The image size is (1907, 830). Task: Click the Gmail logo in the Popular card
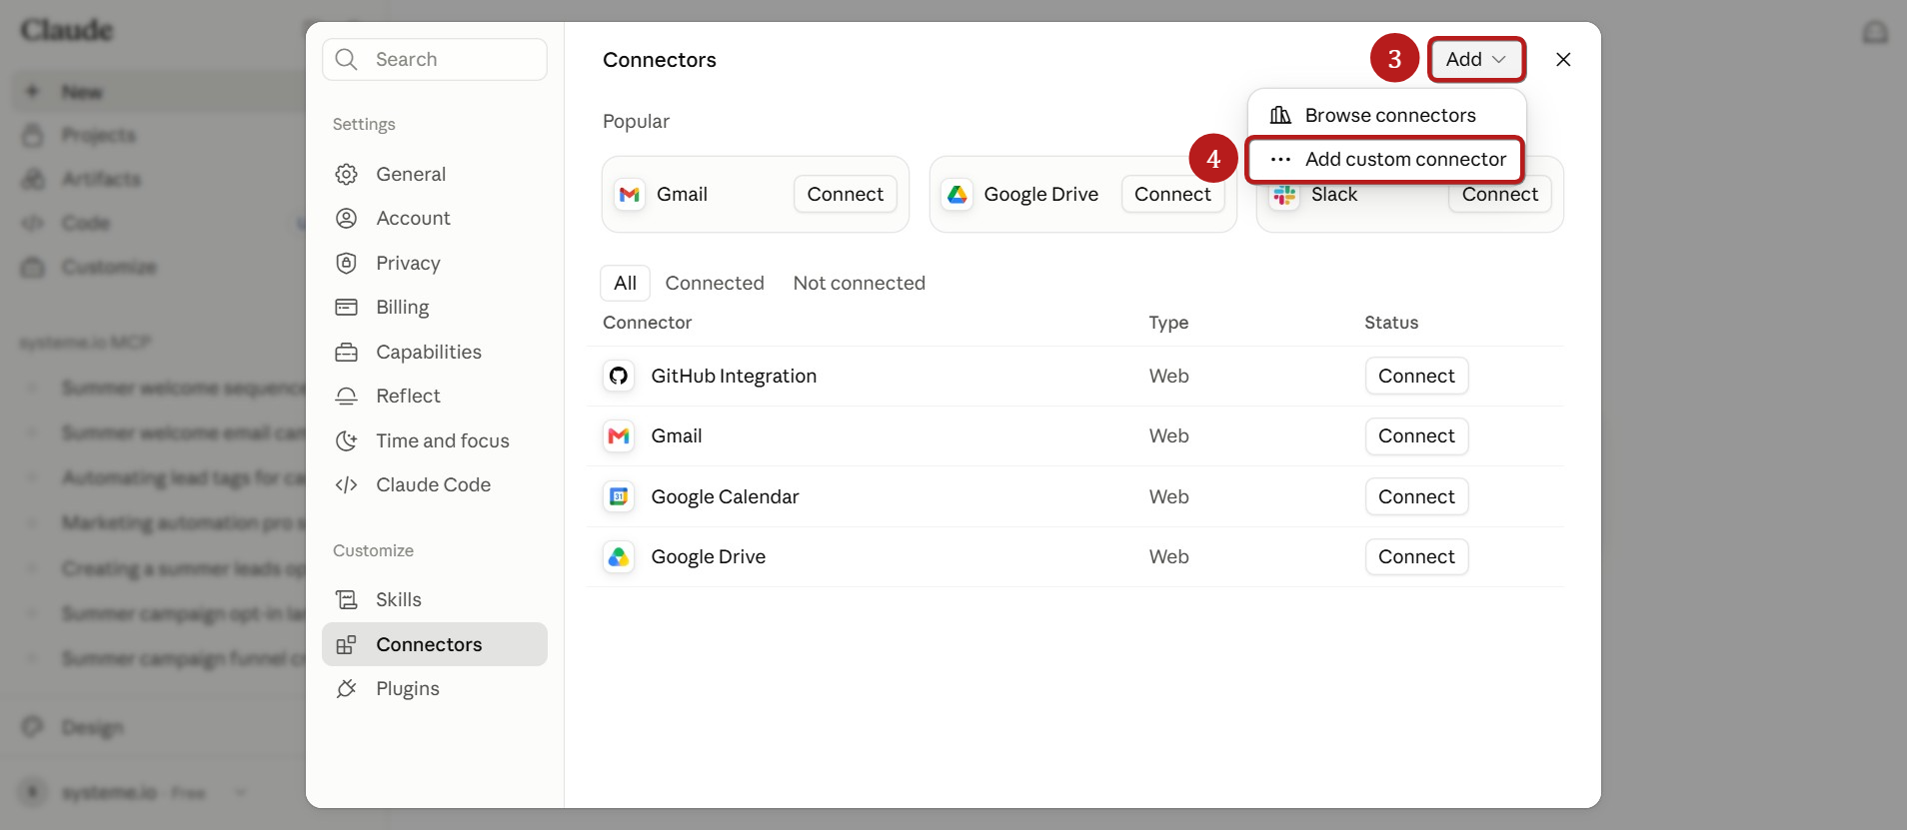[630, 194]
